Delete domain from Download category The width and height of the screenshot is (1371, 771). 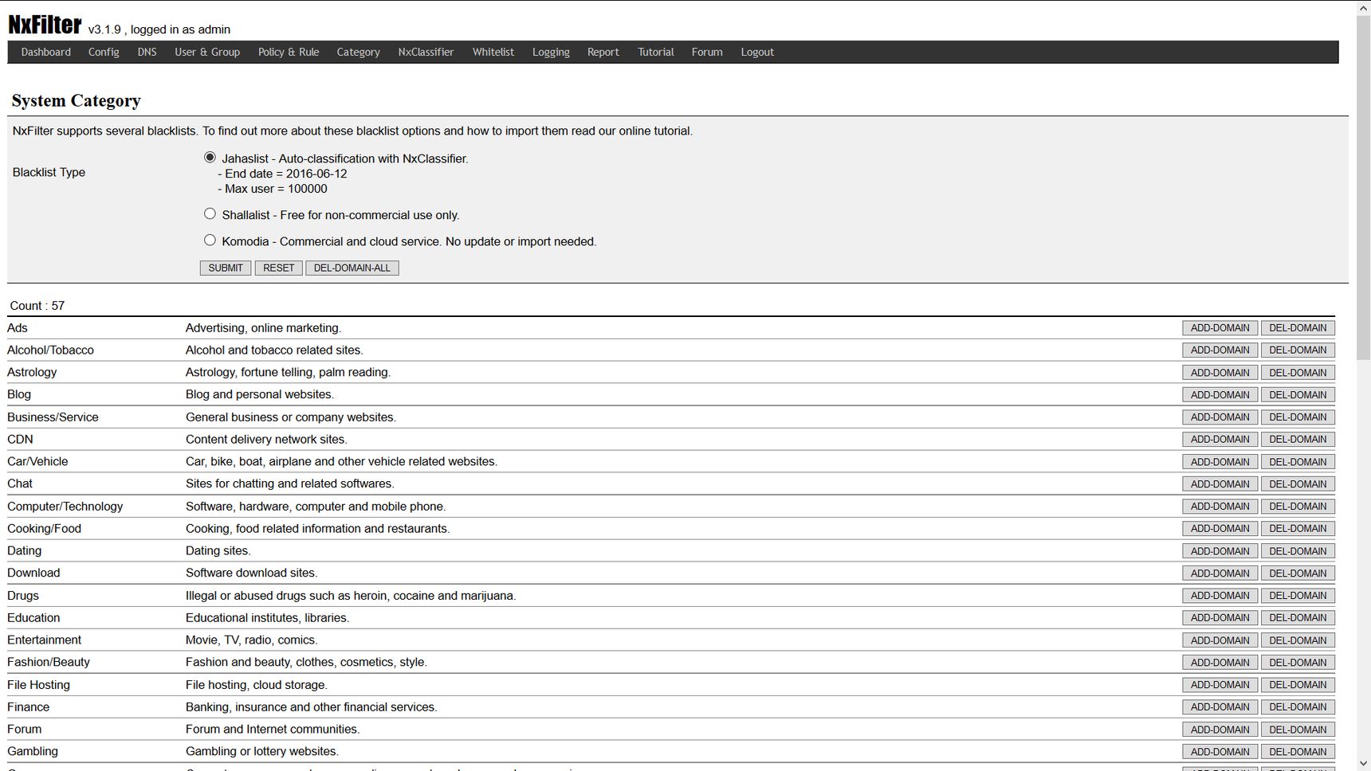point(1298,573)
